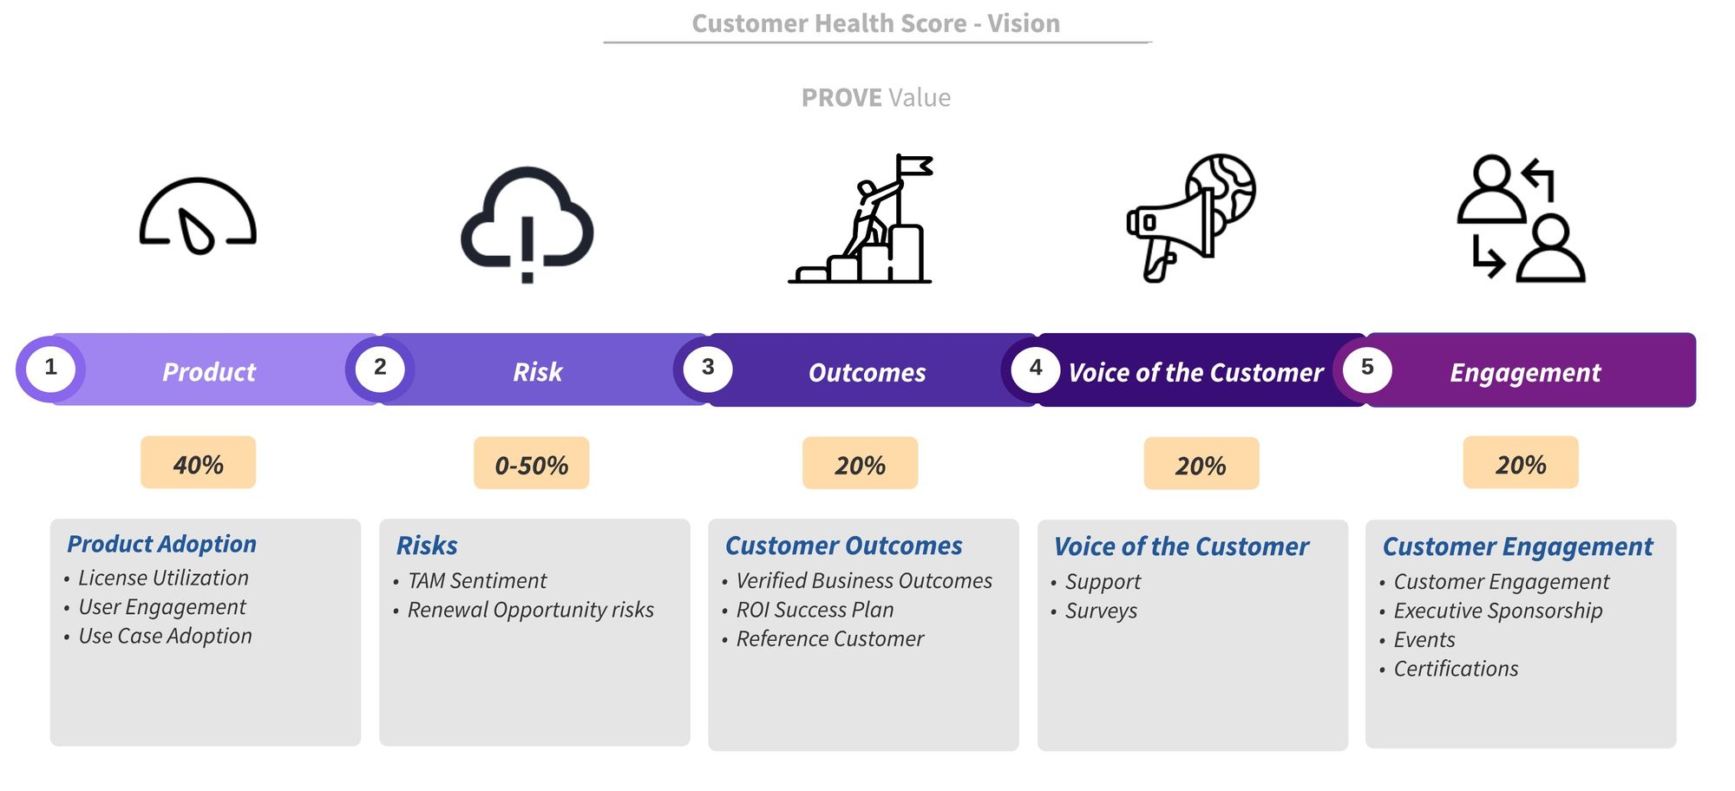
Task: Click the 40% weight badge
Action: coord(198,463)
